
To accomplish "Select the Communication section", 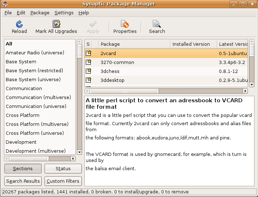I will [40, 88].
